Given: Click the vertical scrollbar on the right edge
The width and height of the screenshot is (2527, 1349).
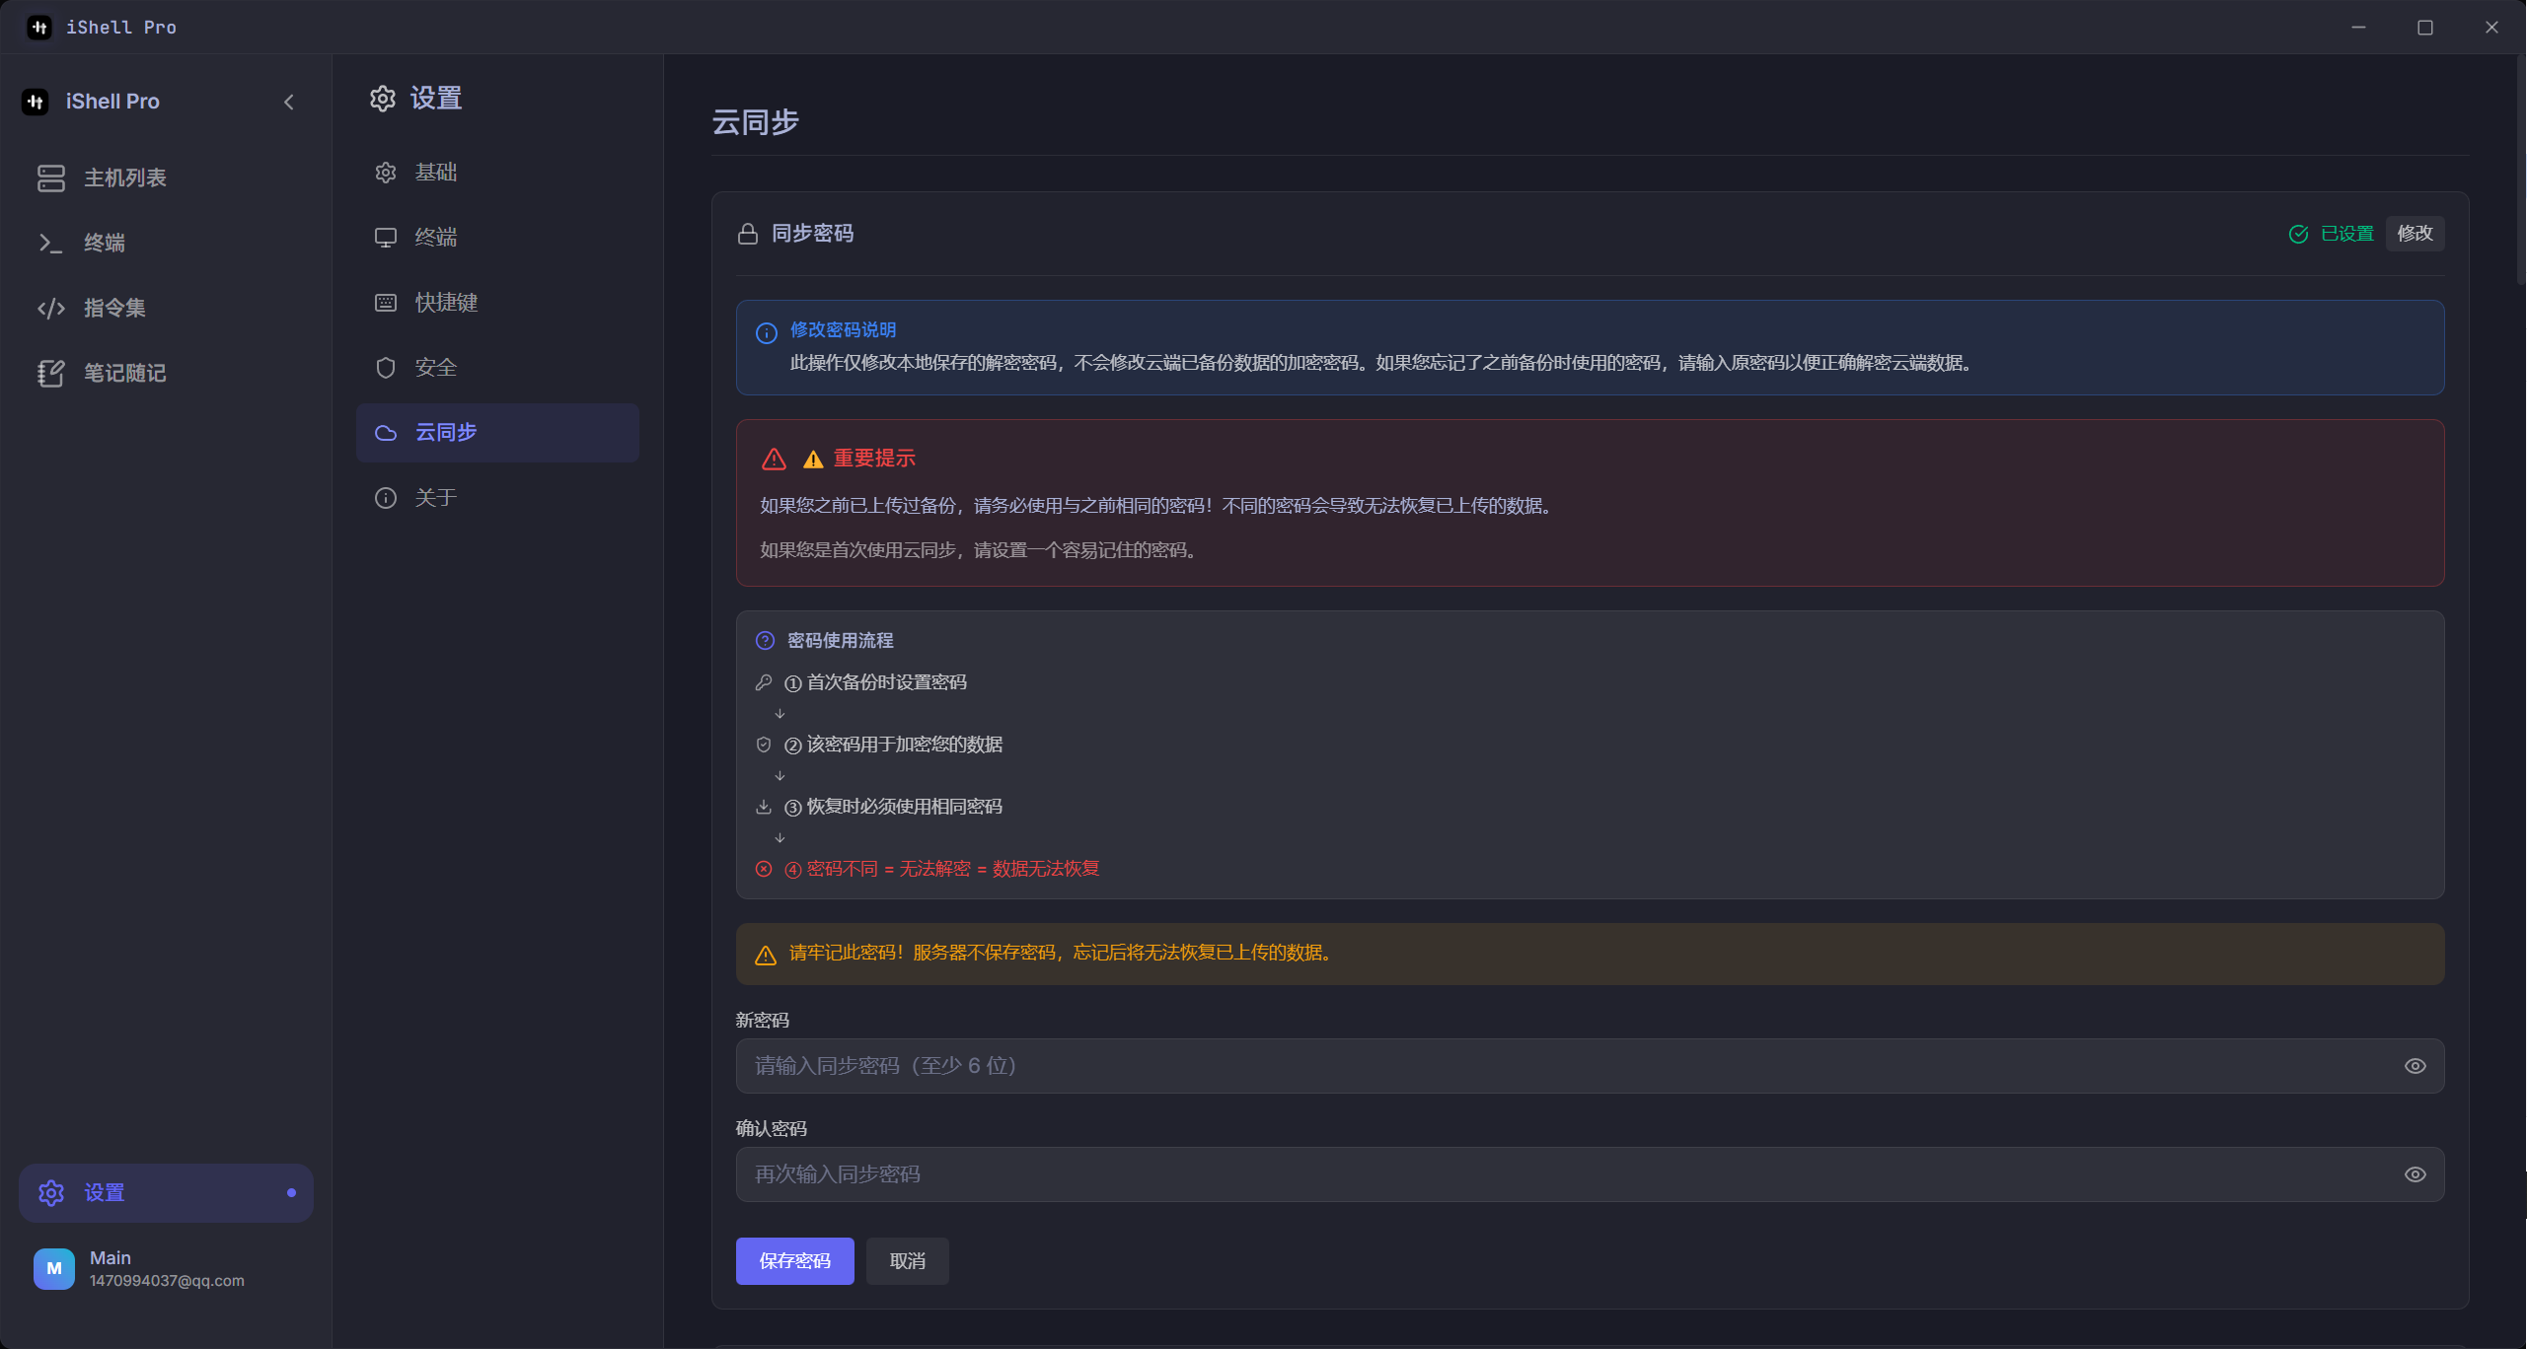Looking at the screenshot, I should 2520,170.
